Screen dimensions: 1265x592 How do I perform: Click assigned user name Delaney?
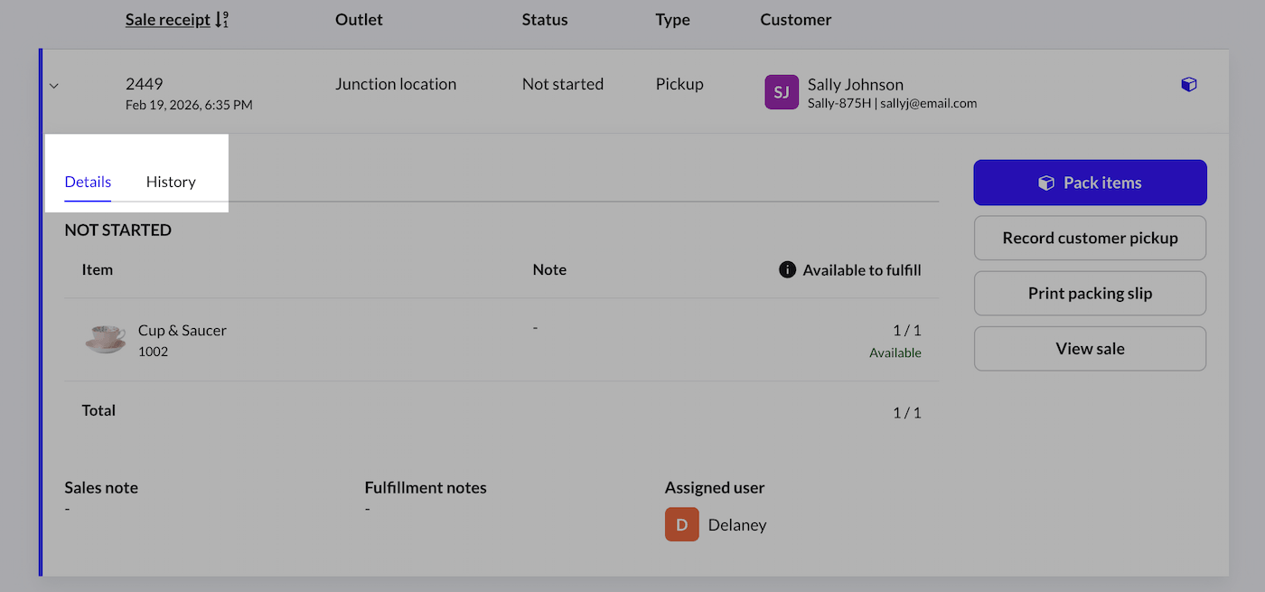(737, 524)
